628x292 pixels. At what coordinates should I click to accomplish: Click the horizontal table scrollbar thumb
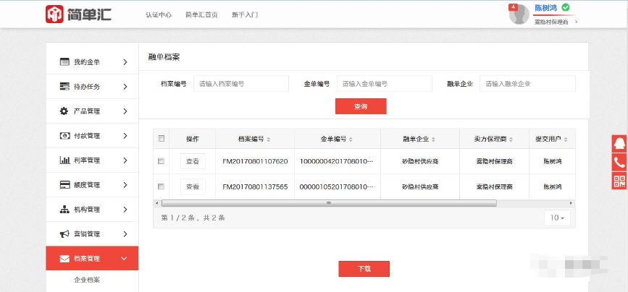329,203
